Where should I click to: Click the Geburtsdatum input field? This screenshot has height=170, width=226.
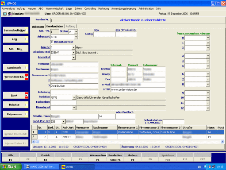point(173,122)
